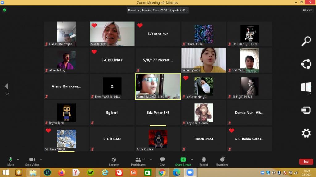The image size is (316, 177).
Task: Expand the arrow beside Share Screen
Action: 192,159
